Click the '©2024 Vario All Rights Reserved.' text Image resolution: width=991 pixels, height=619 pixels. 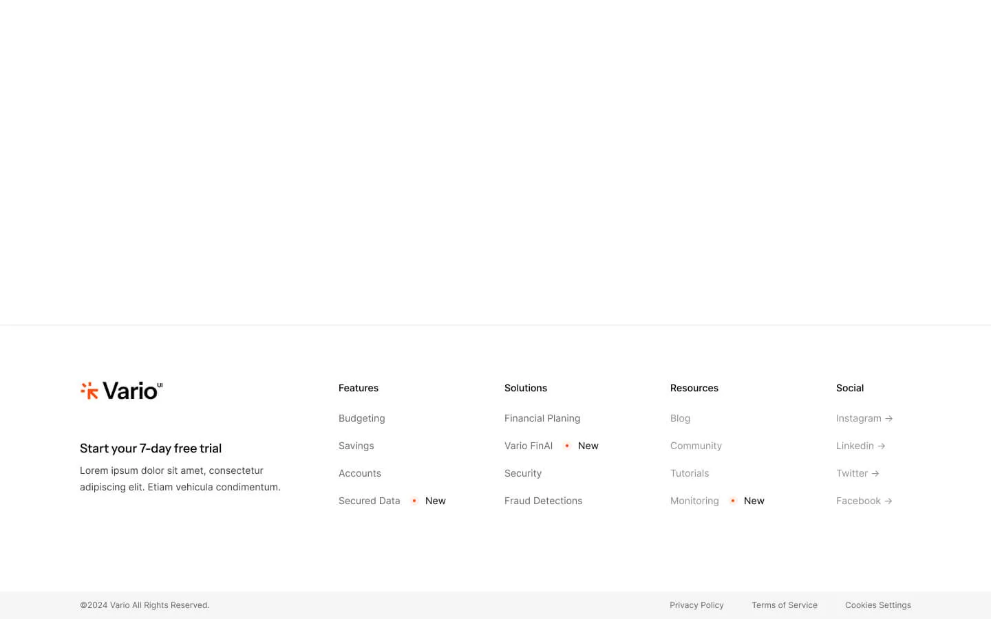[x=145, y=605]
